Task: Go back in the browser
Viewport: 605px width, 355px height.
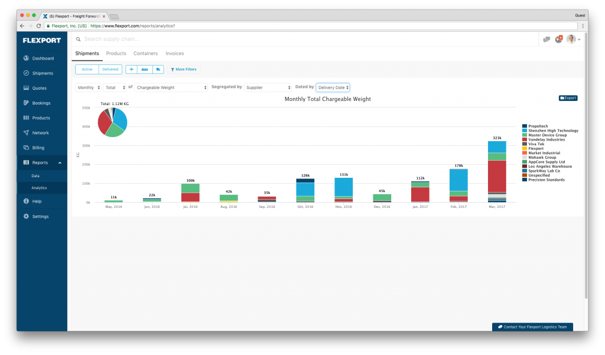Action: pos(22,26)
